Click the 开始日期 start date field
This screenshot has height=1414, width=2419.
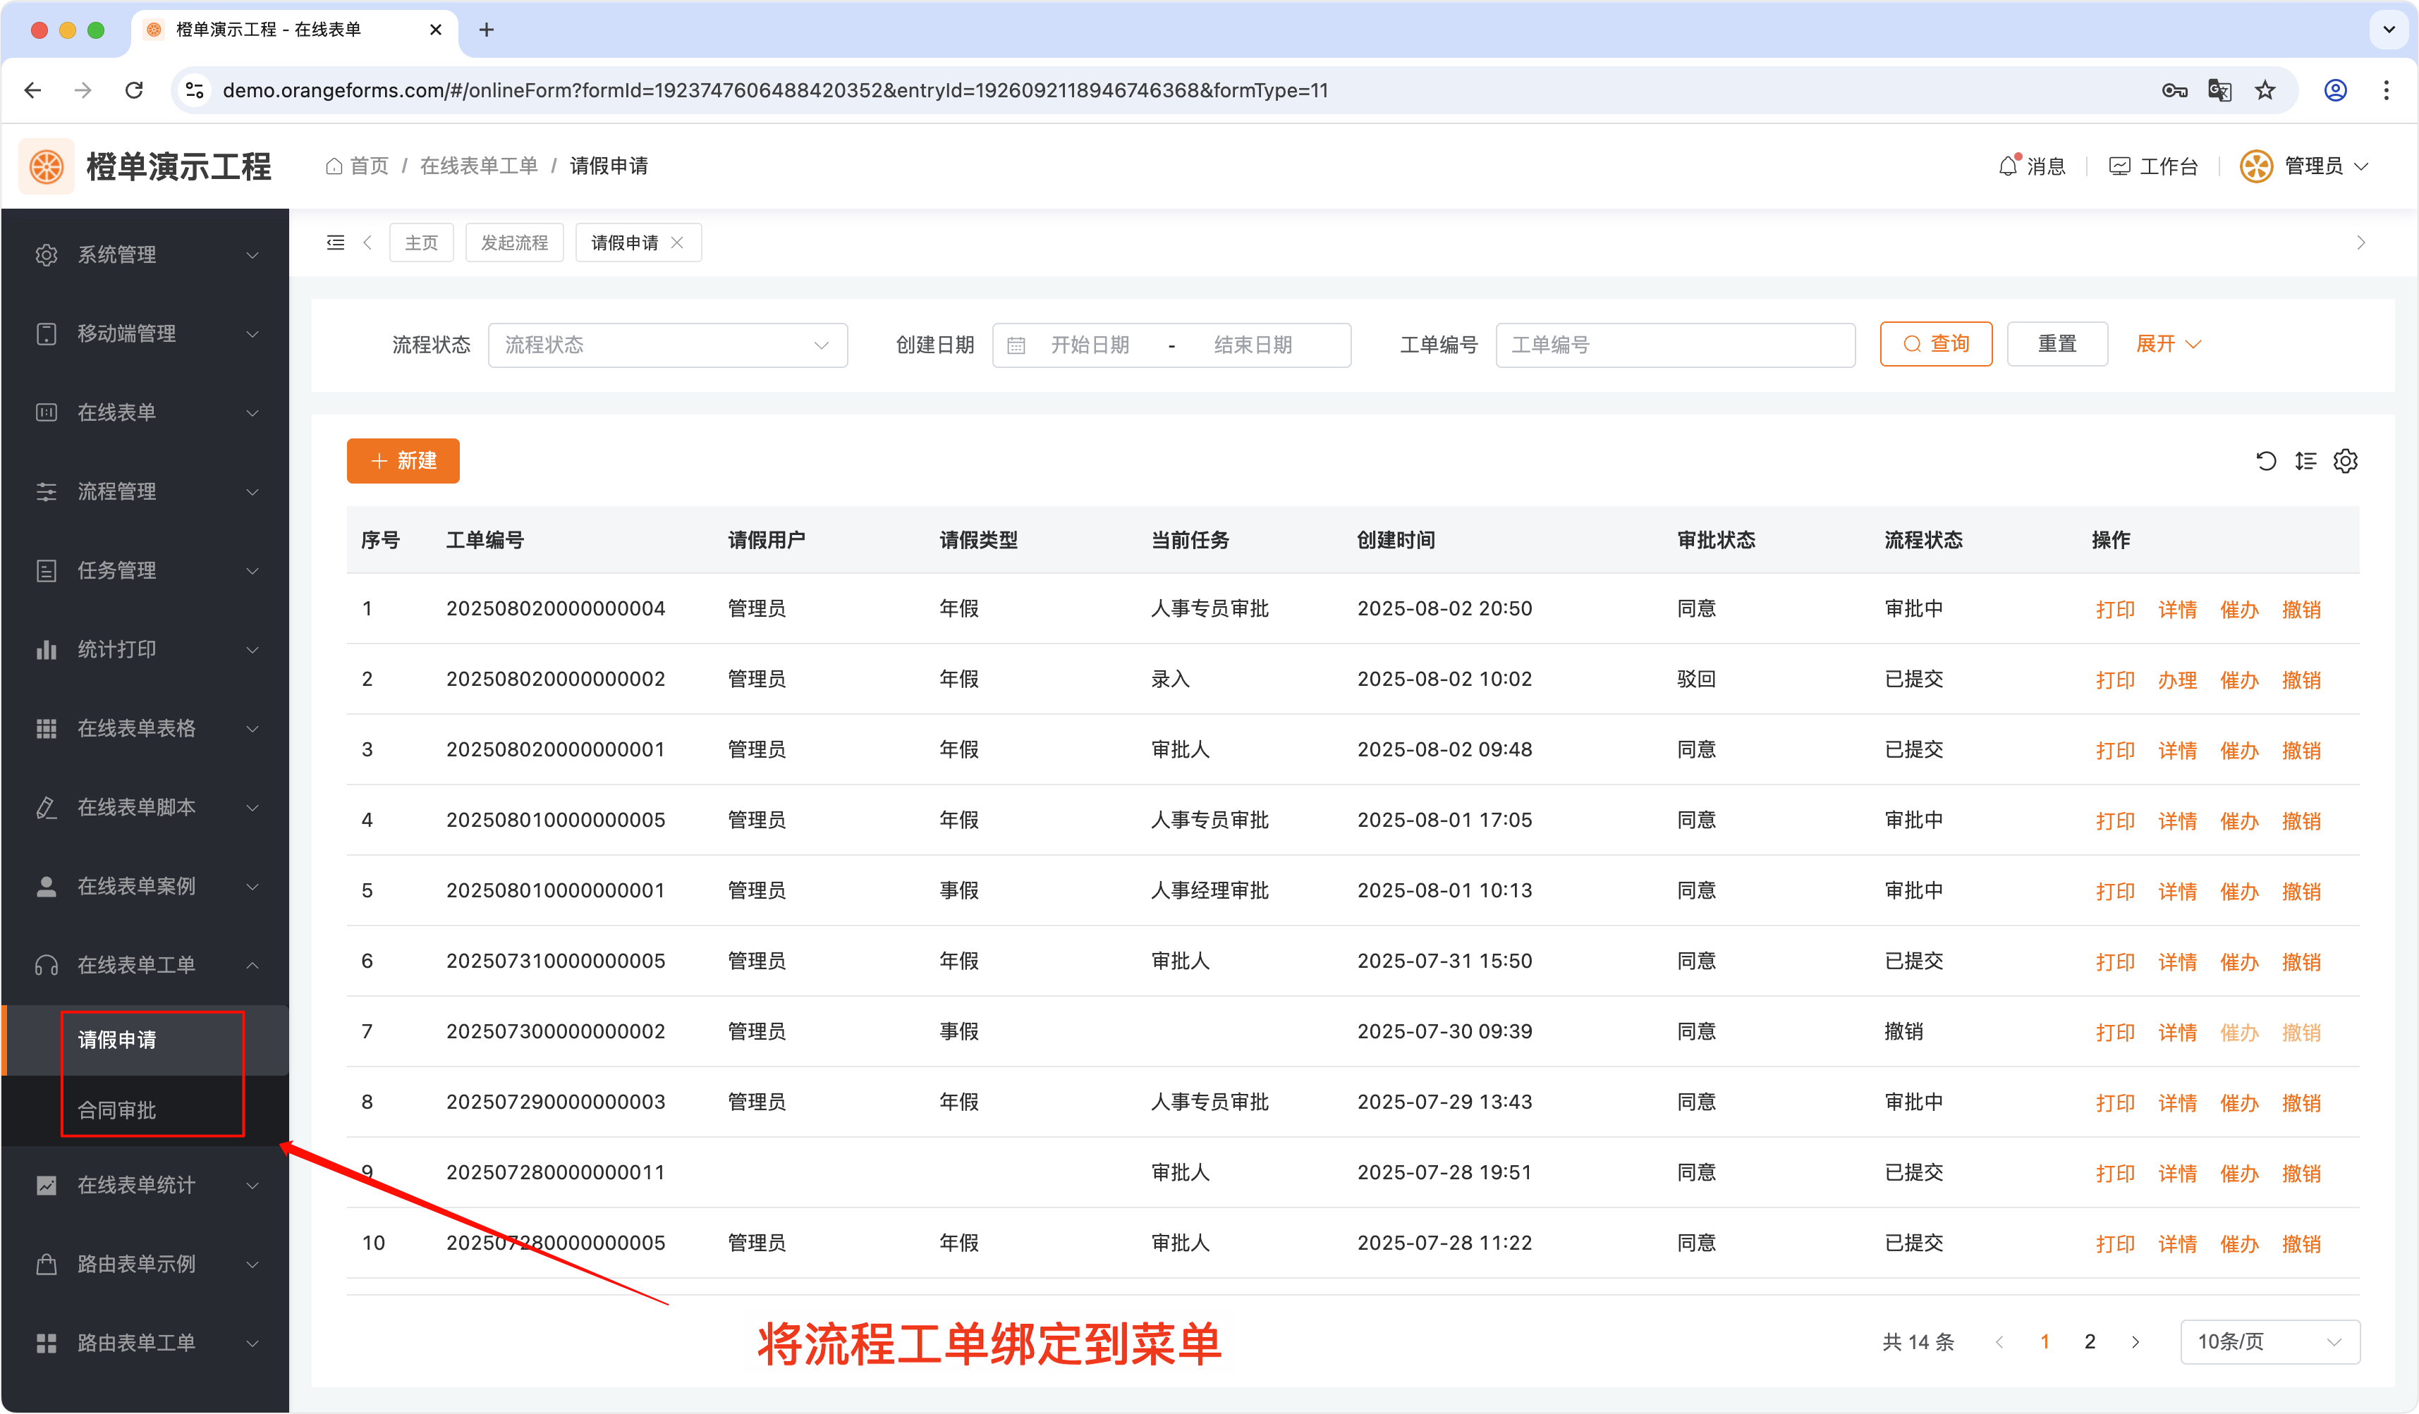point(1090,345)
